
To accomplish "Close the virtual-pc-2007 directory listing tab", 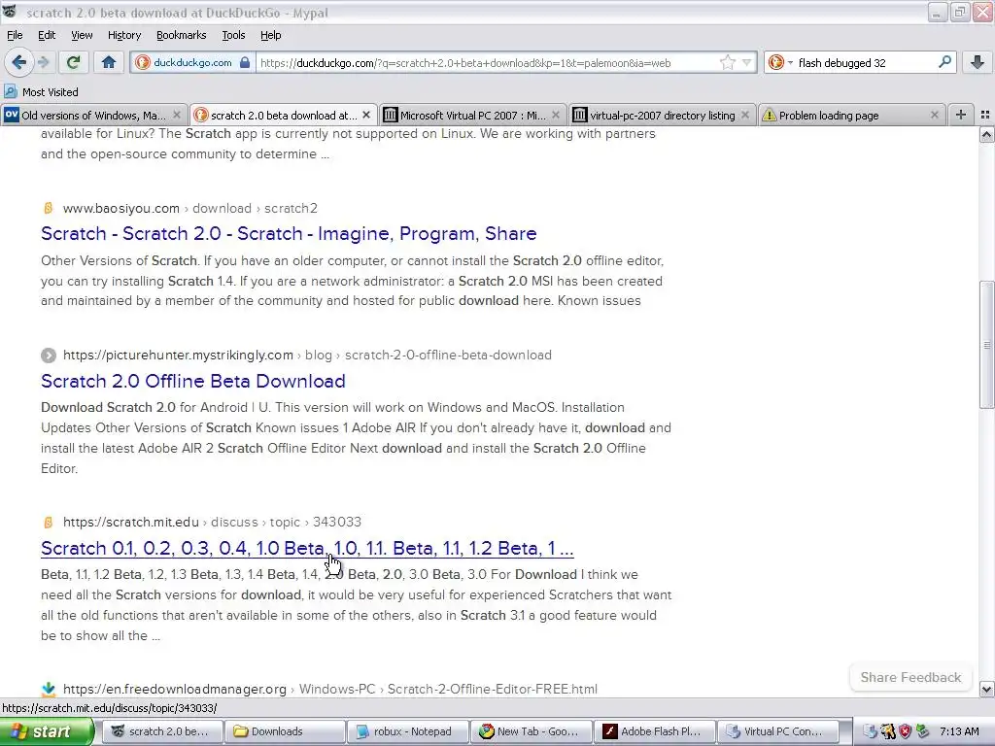I will [x=745, y=115].
